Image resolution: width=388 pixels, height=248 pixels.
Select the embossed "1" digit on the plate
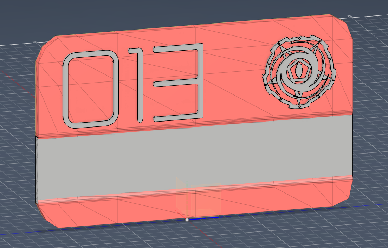pos(140,85)
